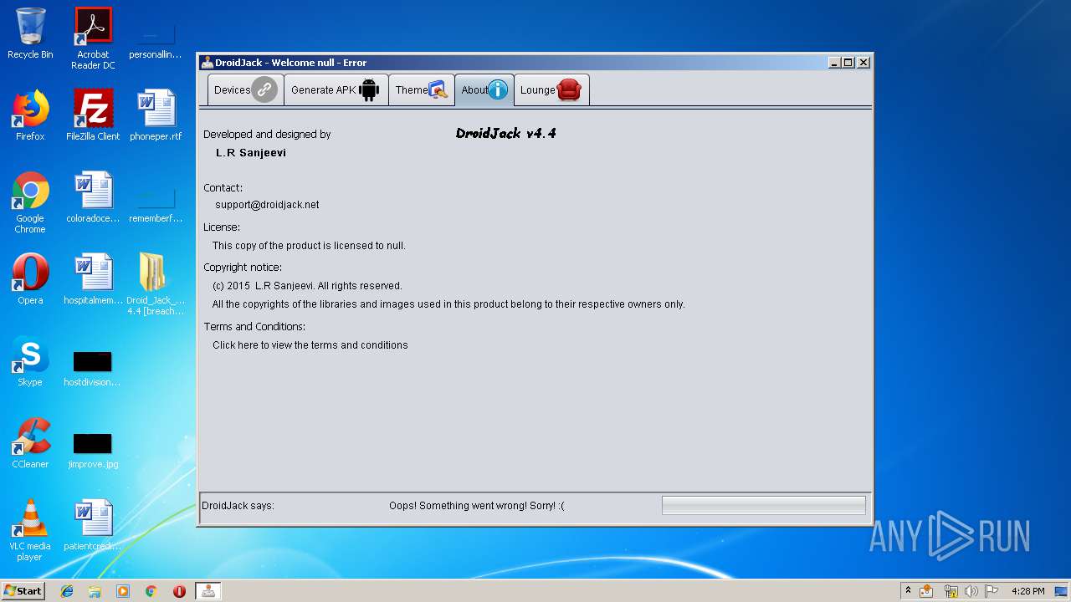Open the Generate APK tab
This screenshot has height=602, width=1071.
pyautogui.click(x=336, y=89)
